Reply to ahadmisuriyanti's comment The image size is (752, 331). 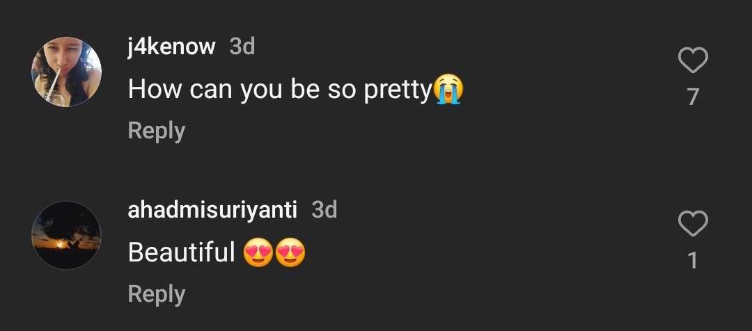pos(156,294)
